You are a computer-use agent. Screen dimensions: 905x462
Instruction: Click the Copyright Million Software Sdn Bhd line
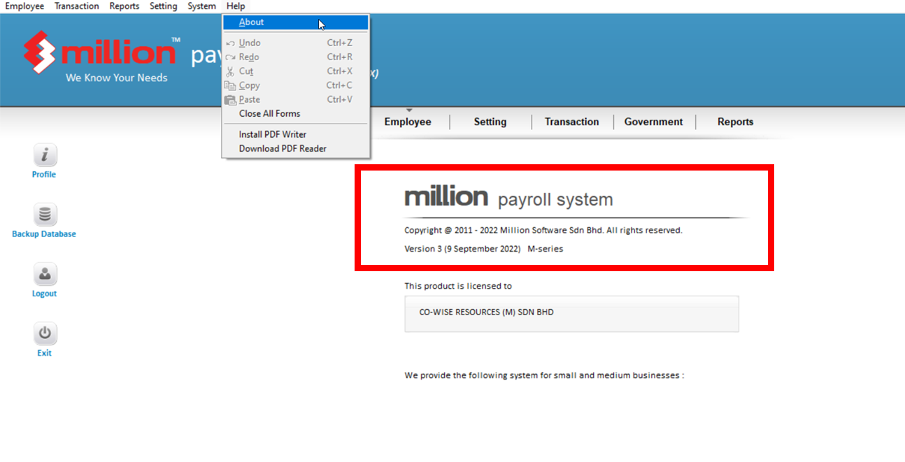[543, 230]
